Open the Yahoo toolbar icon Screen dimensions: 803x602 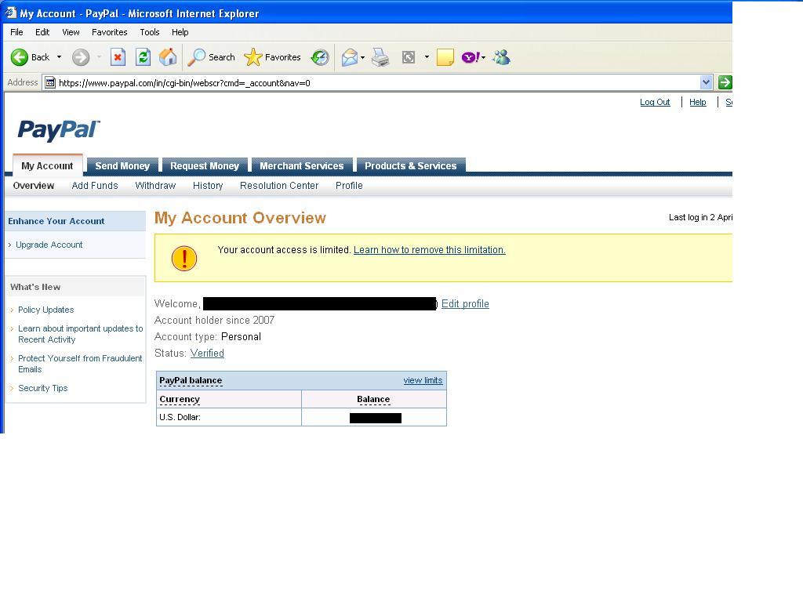[471, 57]
